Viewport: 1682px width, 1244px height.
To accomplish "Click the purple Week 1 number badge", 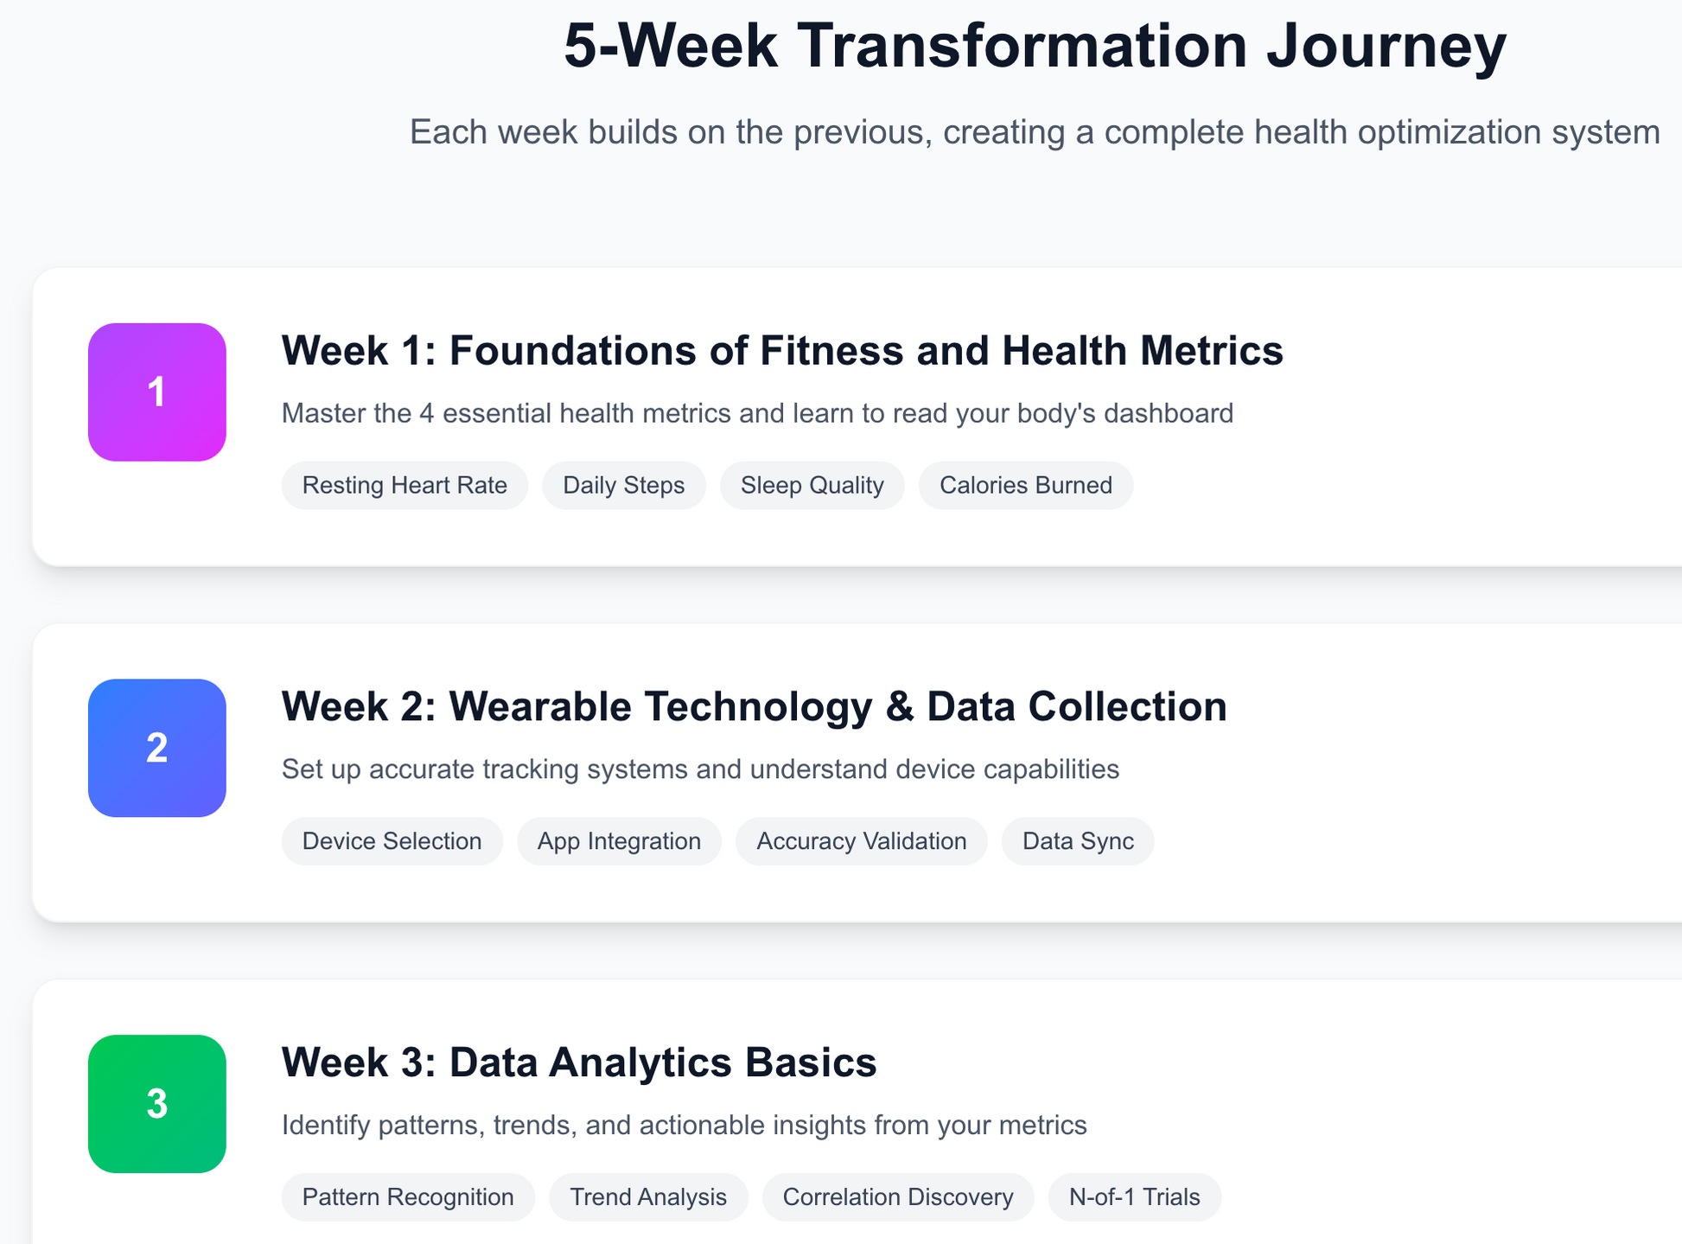I will pyautogui.click(x=156, y=392).
